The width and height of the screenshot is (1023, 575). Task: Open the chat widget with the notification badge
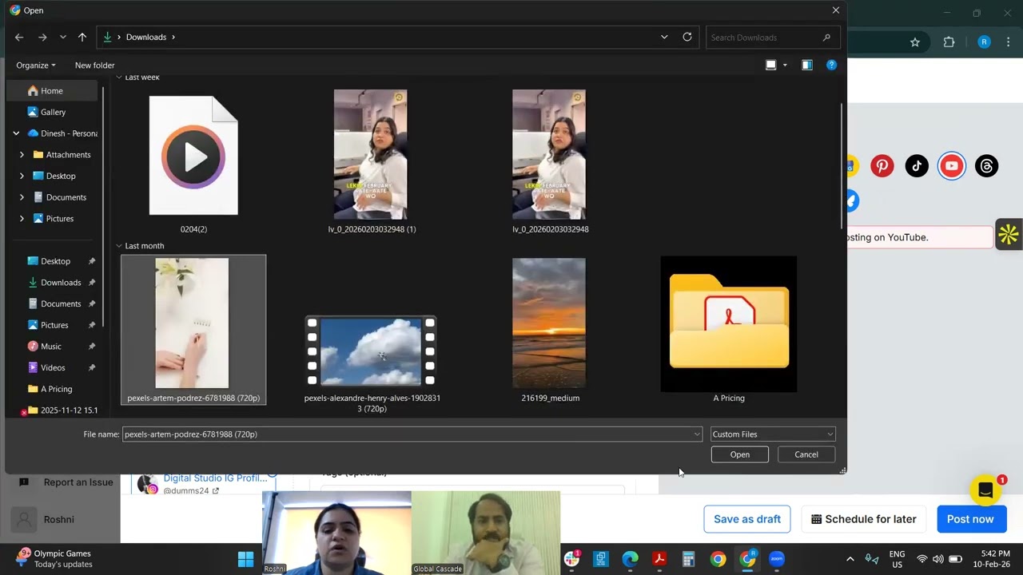click(x=985, y=490)
